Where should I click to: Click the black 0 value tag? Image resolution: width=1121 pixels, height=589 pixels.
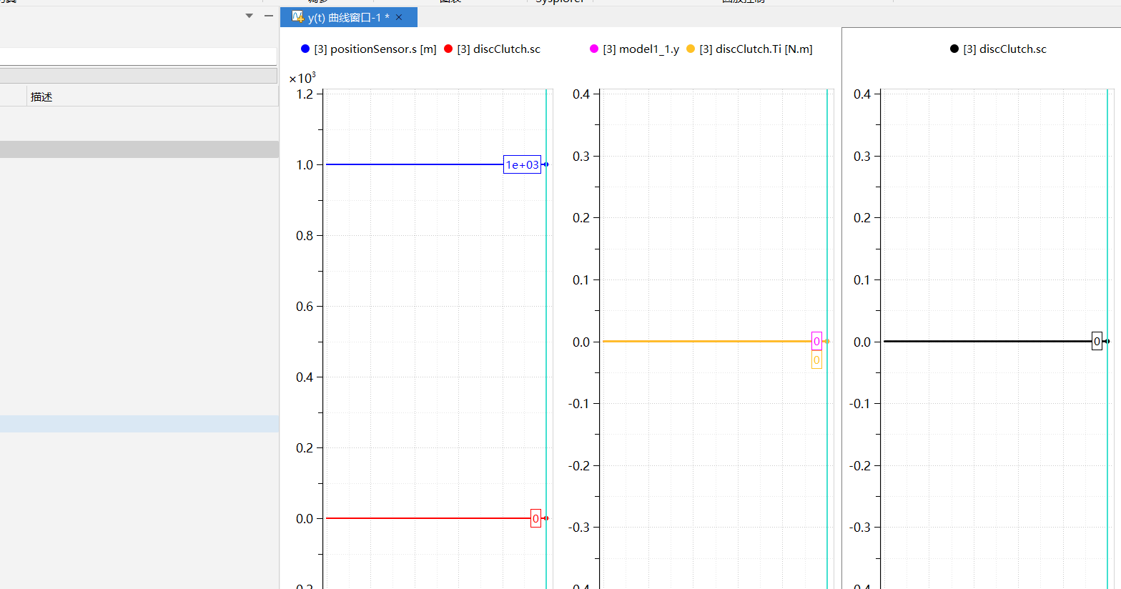[x=1097, y=341]
